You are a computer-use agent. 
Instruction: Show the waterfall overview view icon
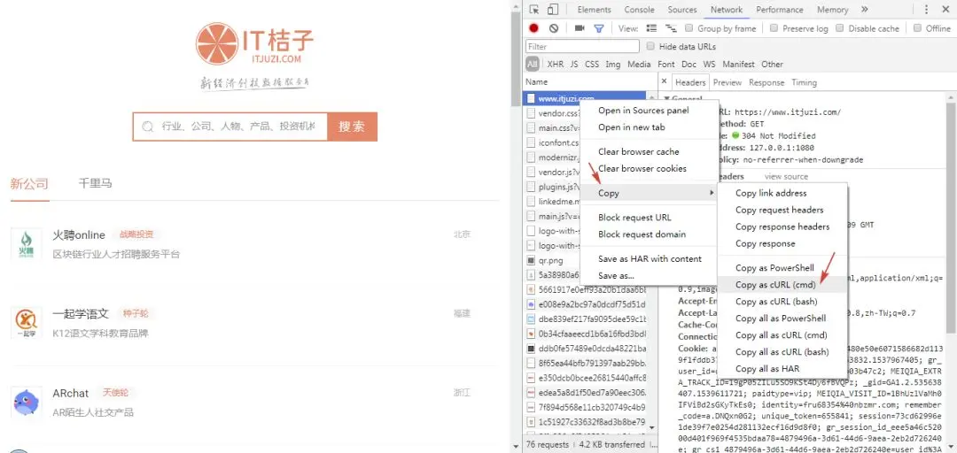pos(672,28)
